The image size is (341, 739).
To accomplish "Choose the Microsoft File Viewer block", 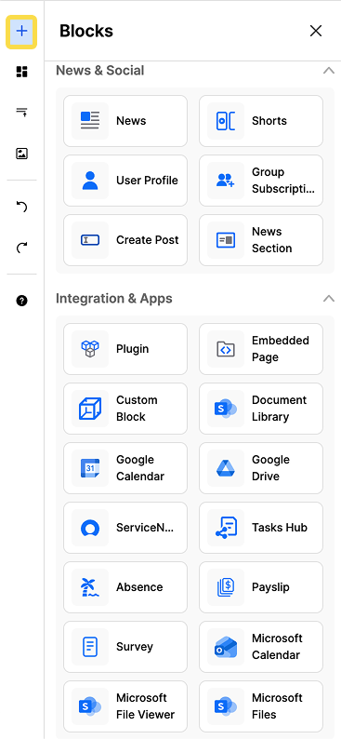I will (x=125, y=706).
